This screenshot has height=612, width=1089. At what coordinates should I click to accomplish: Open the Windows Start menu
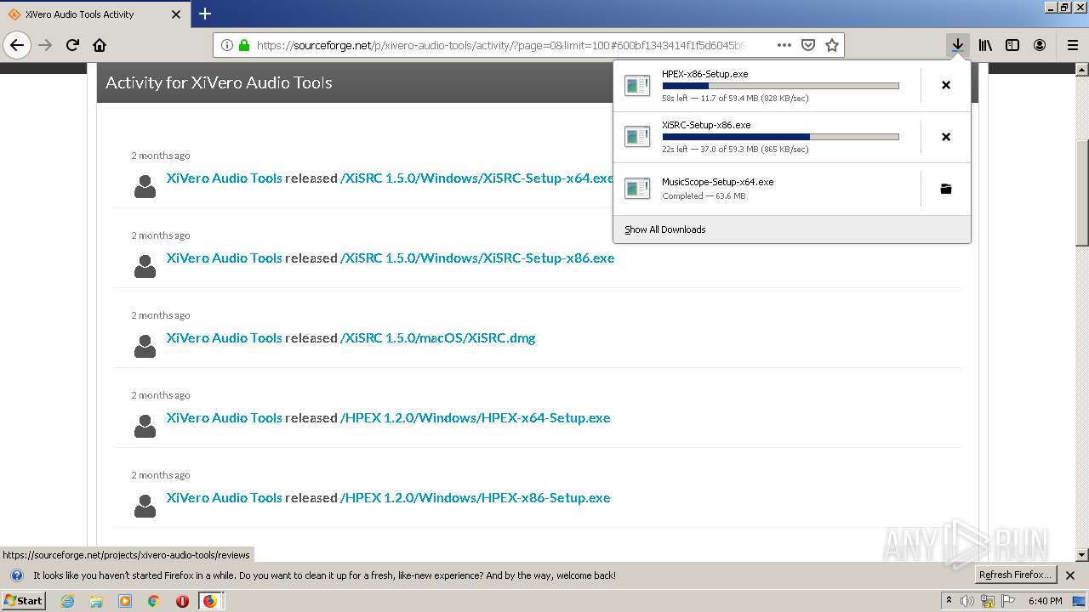click(23, 601)
